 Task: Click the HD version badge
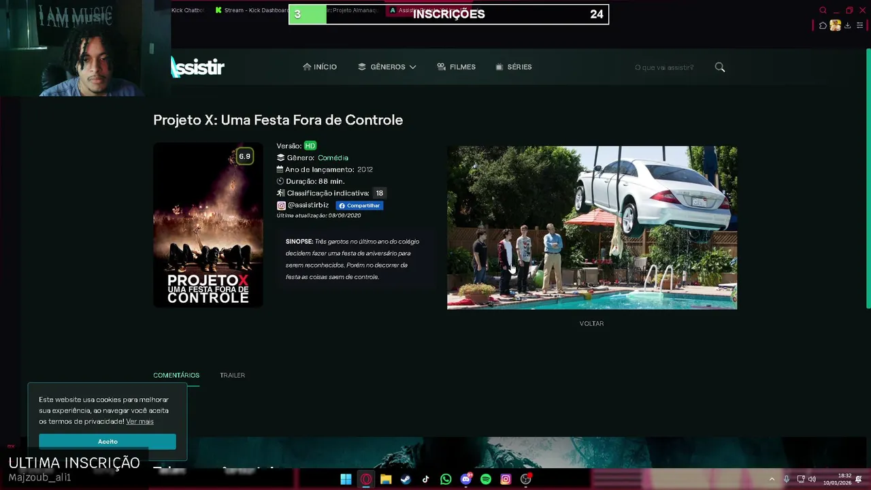click(310, 146)
